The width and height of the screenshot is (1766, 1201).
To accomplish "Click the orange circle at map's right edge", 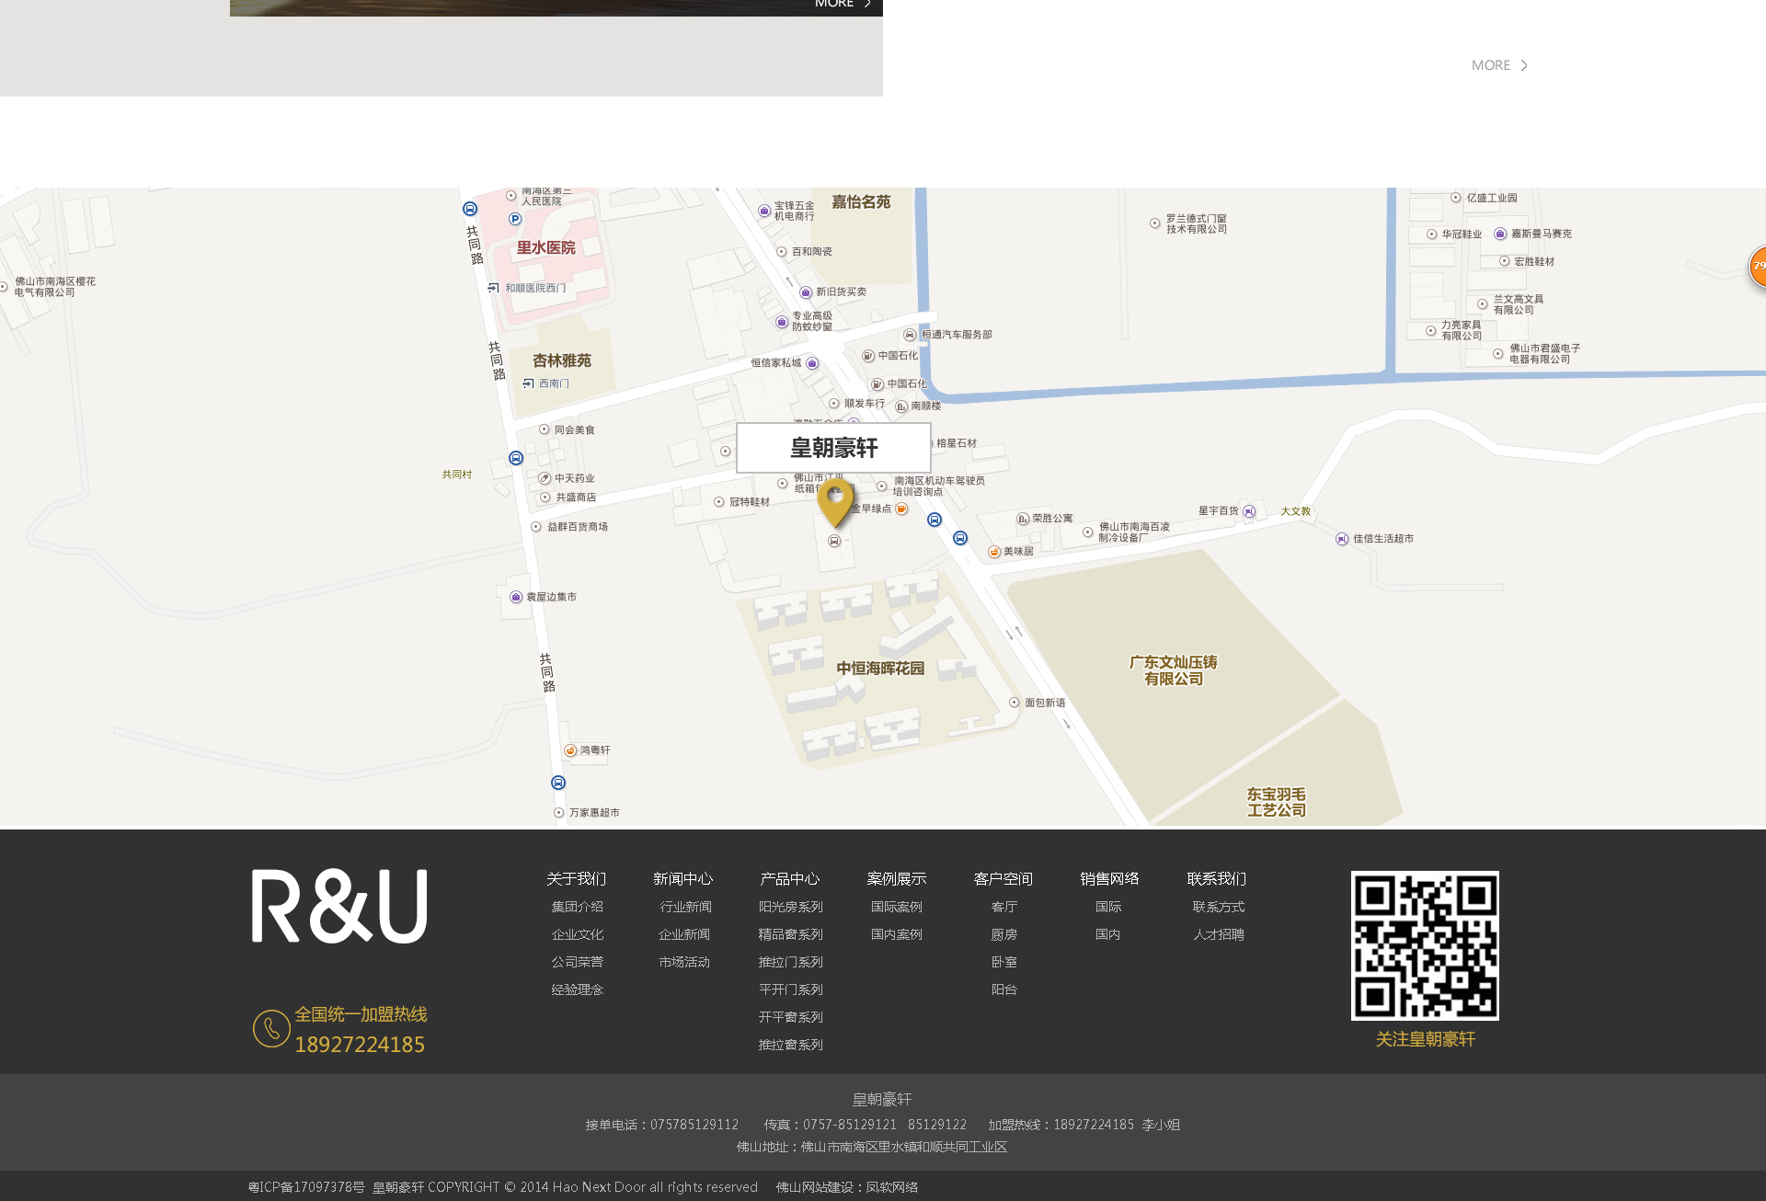I will 1758,266.
